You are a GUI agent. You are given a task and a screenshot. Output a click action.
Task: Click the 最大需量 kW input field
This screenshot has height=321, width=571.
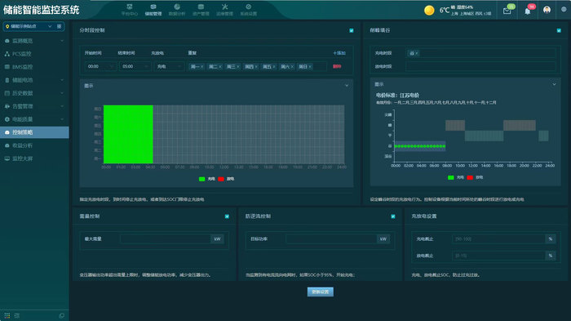point(166,239)
